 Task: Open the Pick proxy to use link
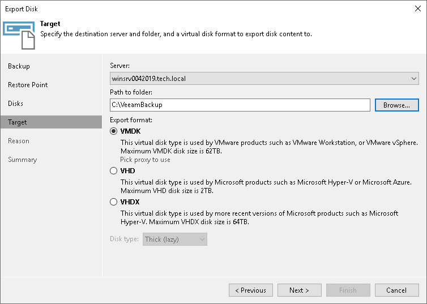tap(145, 160)
